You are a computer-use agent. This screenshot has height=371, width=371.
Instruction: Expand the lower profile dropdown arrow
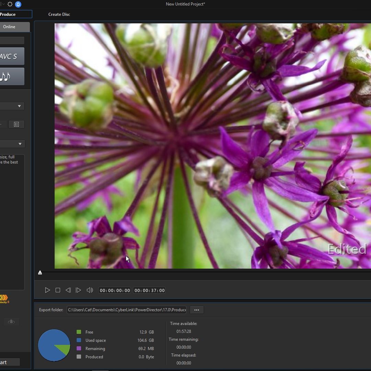tap(20, 144)
